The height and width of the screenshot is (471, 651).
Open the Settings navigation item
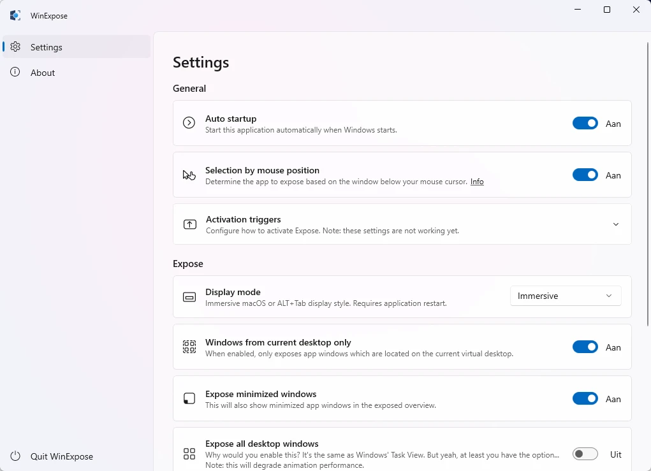[x=77, y=47]
